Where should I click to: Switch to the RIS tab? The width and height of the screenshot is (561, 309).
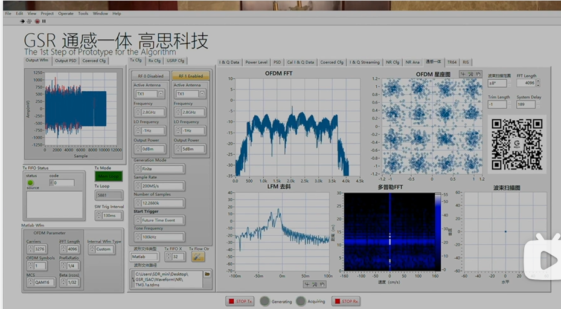[x=466, y=62]
